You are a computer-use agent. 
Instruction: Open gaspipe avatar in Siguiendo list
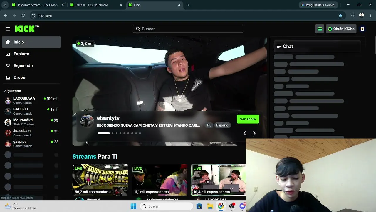(x=8, y=144)
